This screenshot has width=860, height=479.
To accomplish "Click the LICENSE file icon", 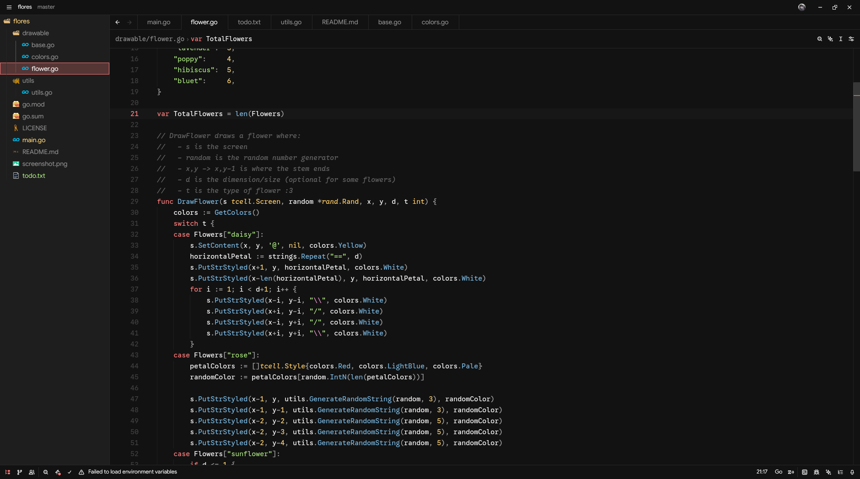I will click(16, 128).
